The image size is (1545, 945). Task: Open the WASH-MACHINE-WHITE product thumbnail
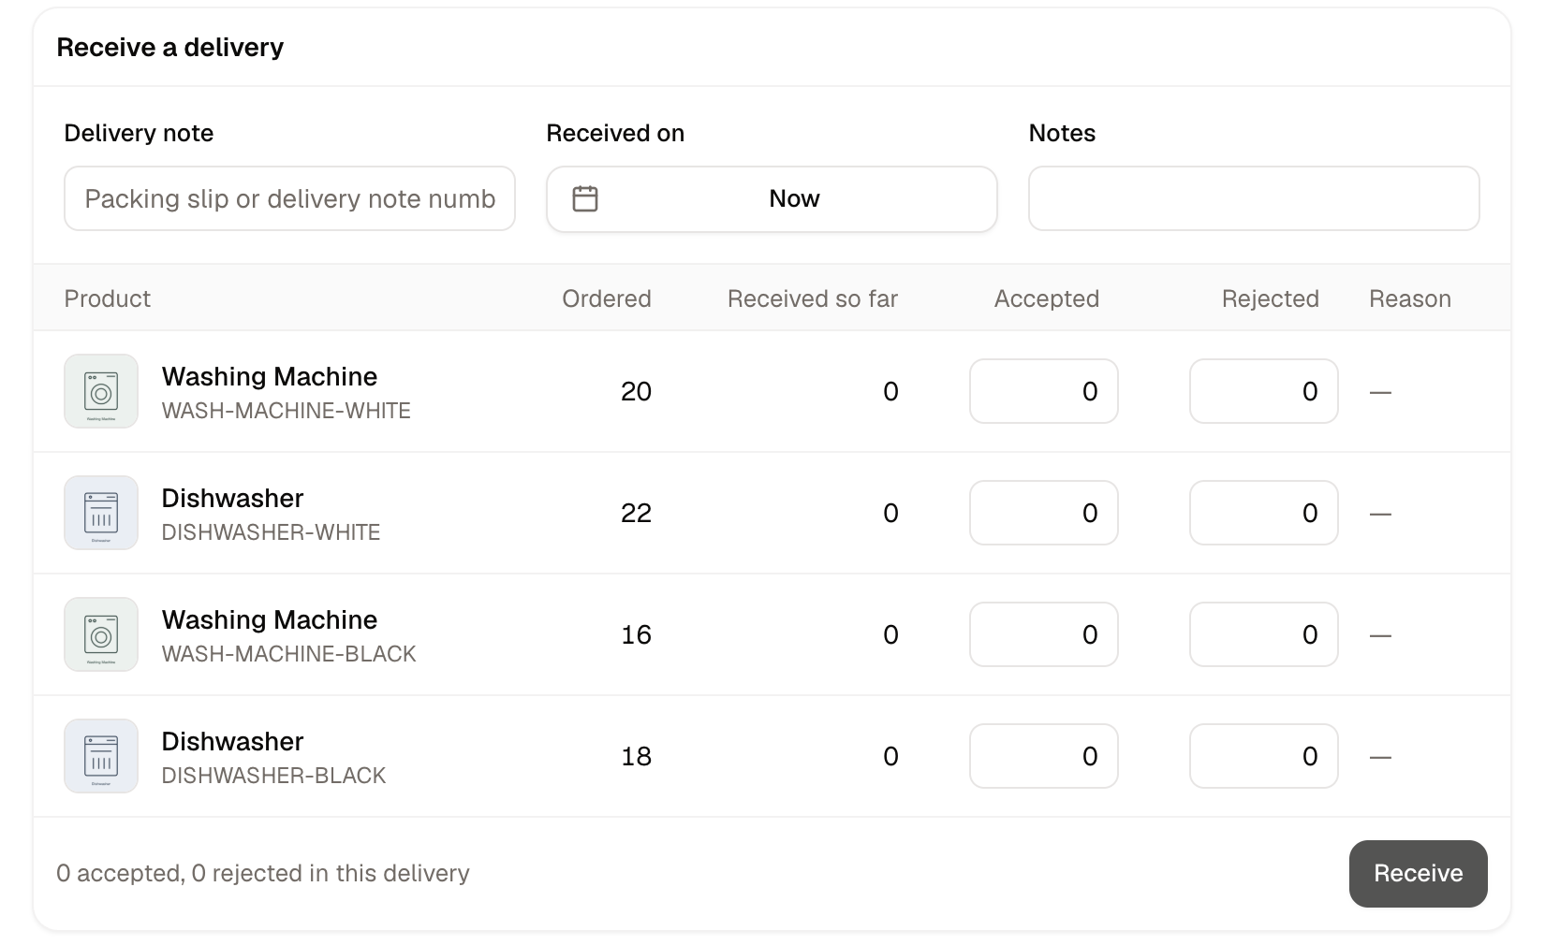click(101, 391)
